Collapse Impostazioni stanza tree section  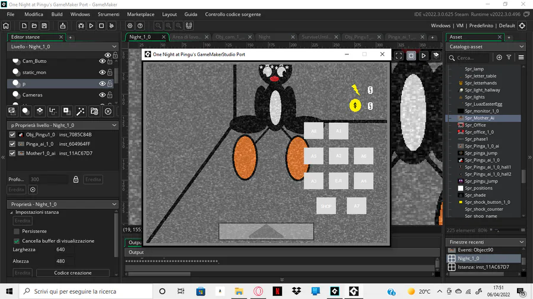[11, 212]
